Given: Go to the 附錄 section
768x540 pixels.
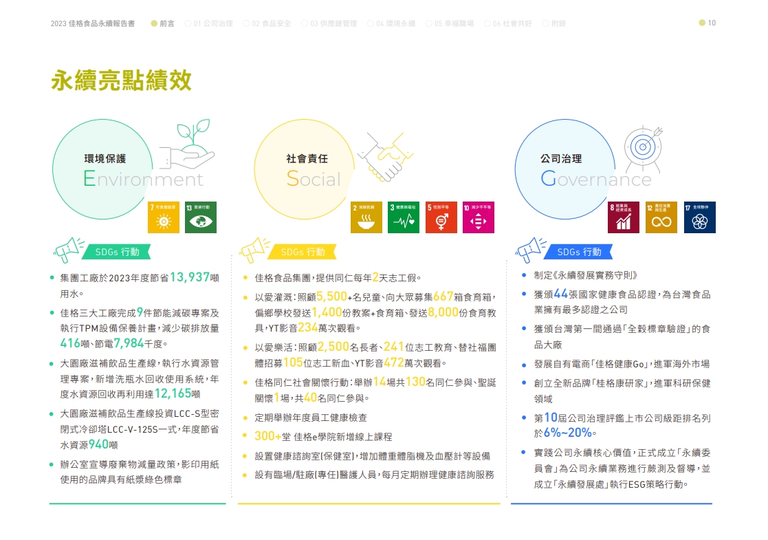Looking at the screenshot, I should tap(554, 23).
